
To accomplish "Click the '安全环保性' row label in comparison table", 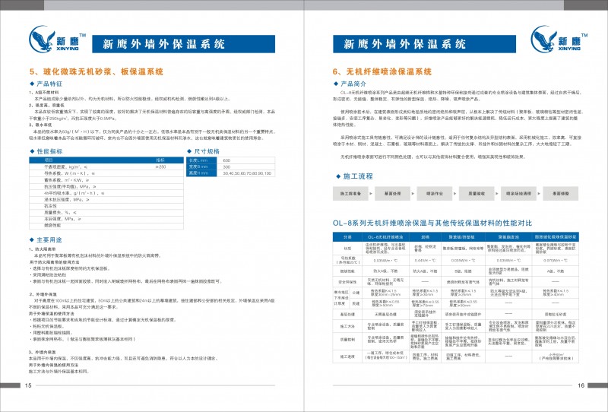I will pyautogui.click(x=347, y=282).
